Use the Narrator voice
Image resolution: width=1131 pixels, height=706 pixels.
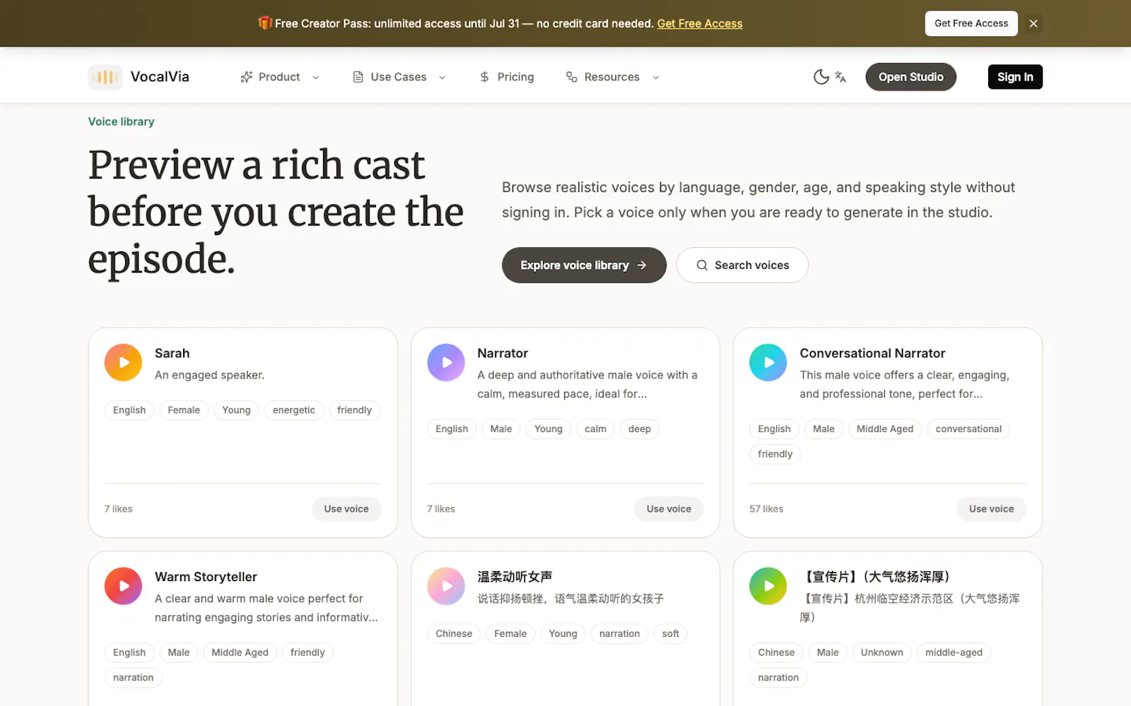[669, 509]
